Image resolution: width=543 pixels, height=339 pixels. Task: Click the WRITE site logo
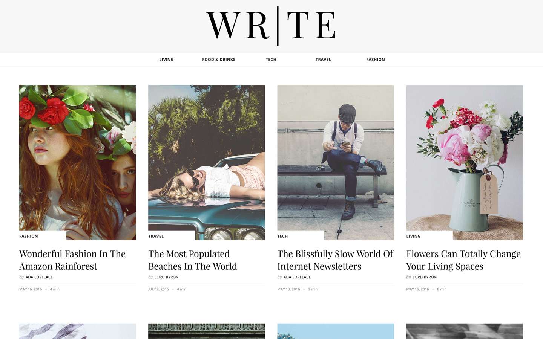click(x=271, y=26)
